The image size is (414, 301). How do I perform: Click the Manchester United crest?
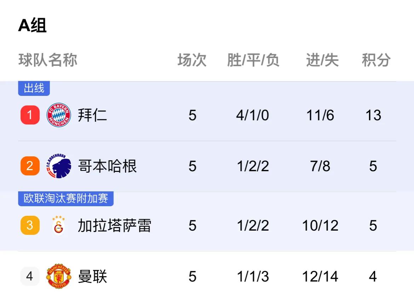(x=59, y=276)
